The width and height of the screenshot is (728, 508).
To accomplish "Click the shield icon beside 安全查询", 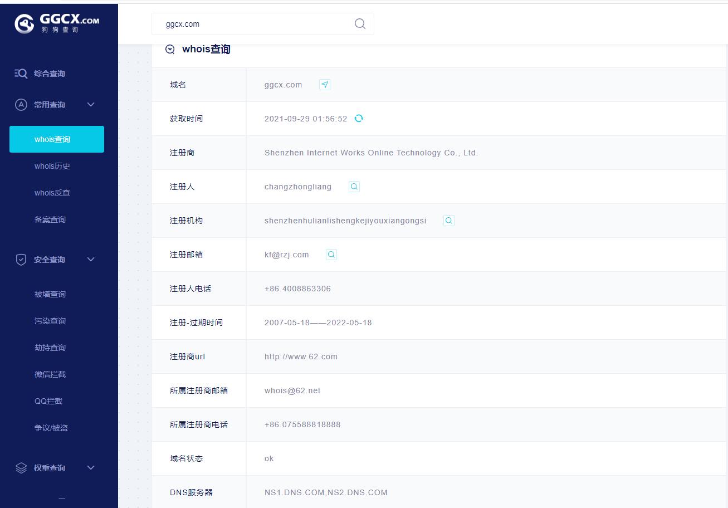I will click(x=21, y=259).
